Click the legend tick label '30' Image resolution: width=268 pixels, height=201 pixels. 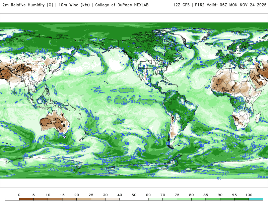(105, 195)
